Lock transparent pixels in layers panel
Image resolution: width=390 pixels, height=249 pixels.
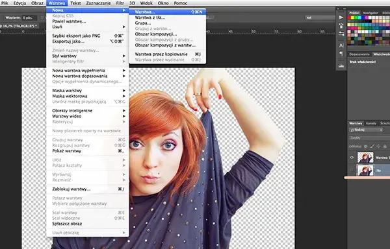point(365,147)
